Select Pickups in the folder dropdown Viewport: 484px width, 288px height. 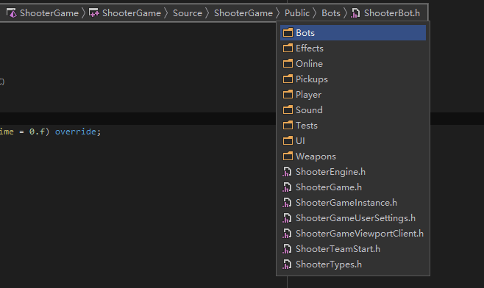353,79
